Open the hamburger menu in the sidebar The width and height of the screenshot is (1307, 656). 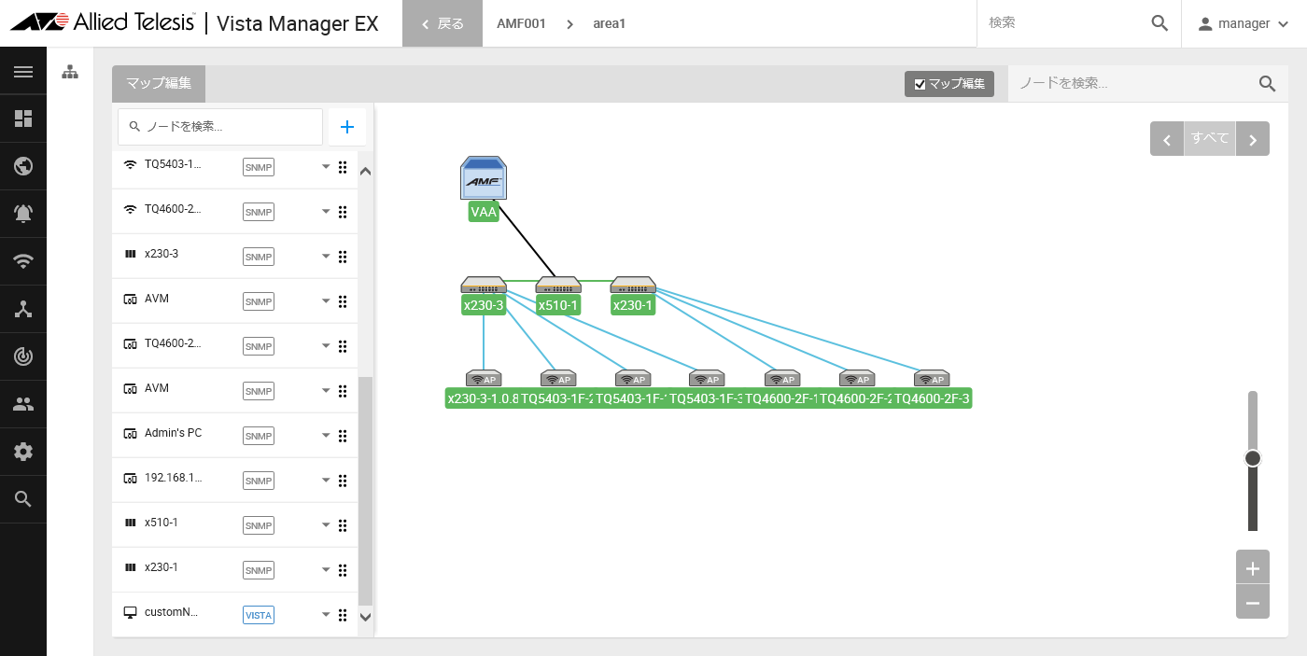[x=23, y=72]
